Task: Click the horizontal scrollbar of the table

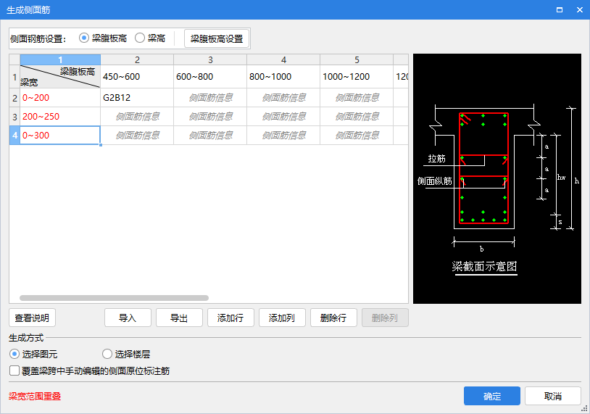Action: pos(114,298)
